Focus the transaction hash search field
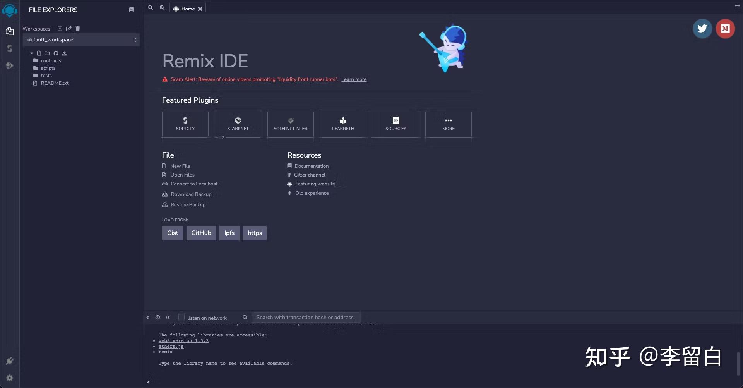The width and height of the screenshot is (743, 388). (306, 318)
